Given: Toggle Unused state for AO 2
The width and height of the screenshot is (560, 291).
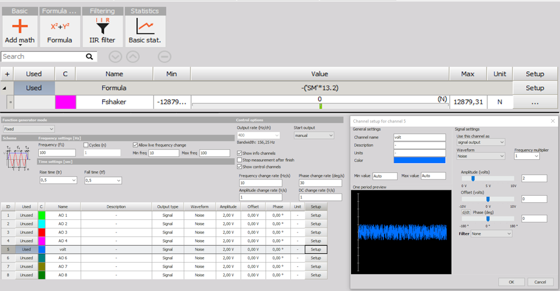Looking at the screenshot, I should [x=26, y=224].
